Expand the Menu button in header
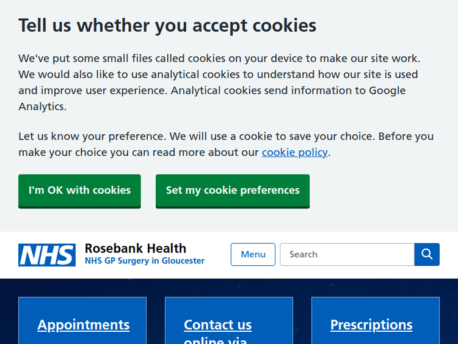This screenshot has height=344, width=458. point(253,254)
